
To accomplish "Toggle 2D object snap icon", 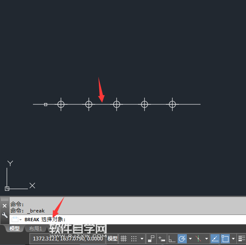I will 225,239.
